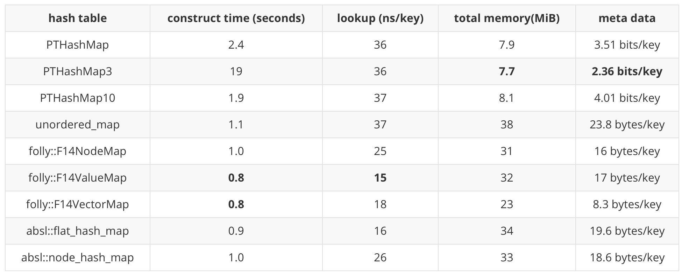The height and width of the screenshot is (275, 682).
Task: Click the "construct time (seconds)" column header
Action: coord(236,18)
